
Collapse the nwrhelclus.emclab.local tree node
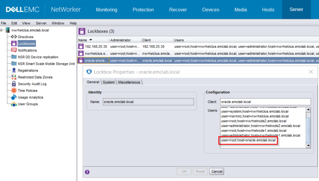click(1, 30)
